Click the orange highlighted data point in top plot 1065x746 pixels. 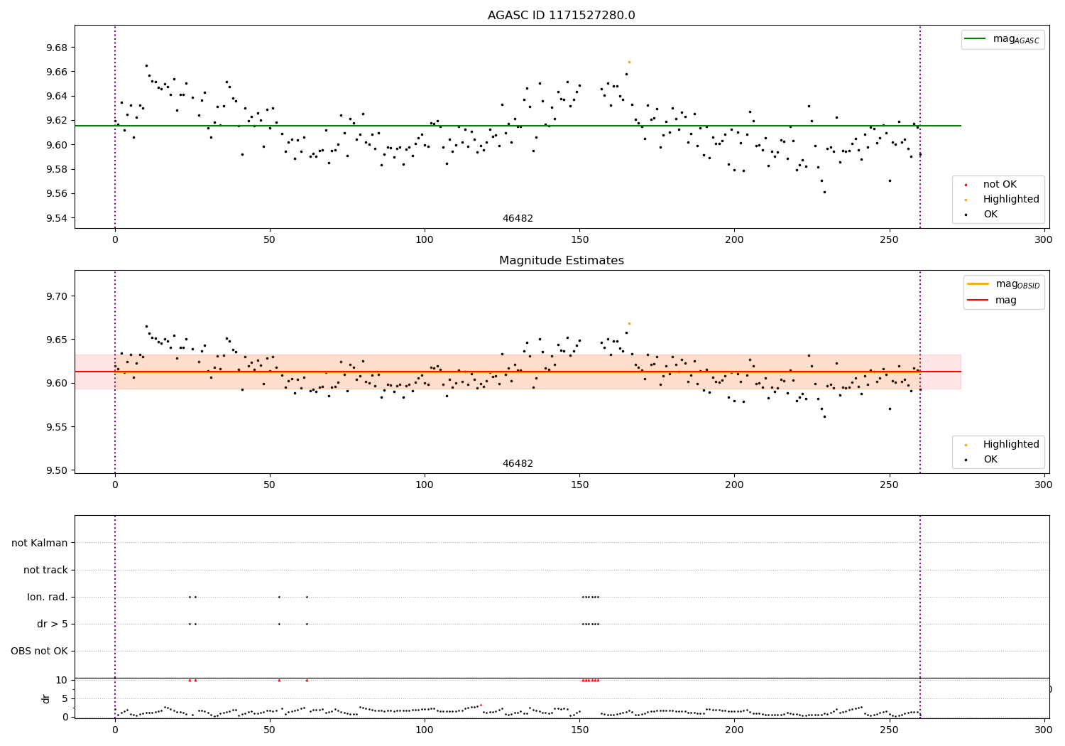coord(629,62)
